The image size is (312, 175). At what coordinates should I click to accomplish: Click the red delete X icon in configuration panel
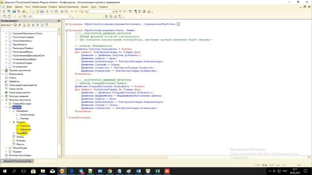(x=28, y=25)
